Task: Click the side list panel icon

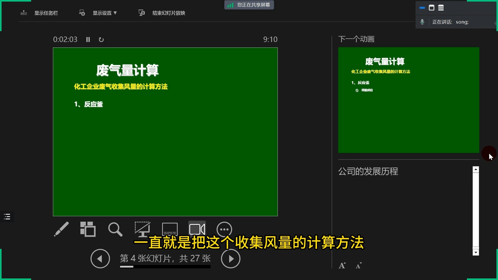Action: point(7,217)
